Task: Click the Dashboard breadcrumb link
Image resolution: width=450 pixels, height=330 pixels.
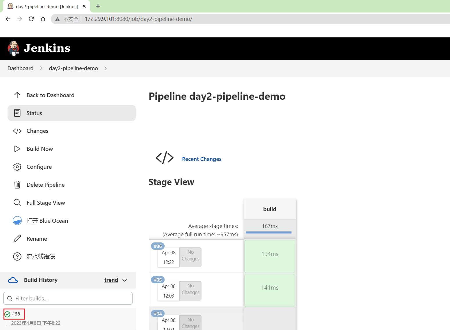Action: click(20, 68)
